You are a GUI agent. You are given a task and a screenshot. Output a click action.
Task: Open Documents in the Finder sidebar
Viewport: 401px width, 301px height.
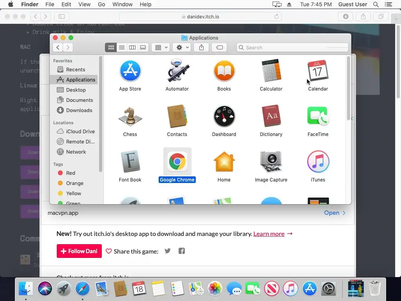click(74, 100)
